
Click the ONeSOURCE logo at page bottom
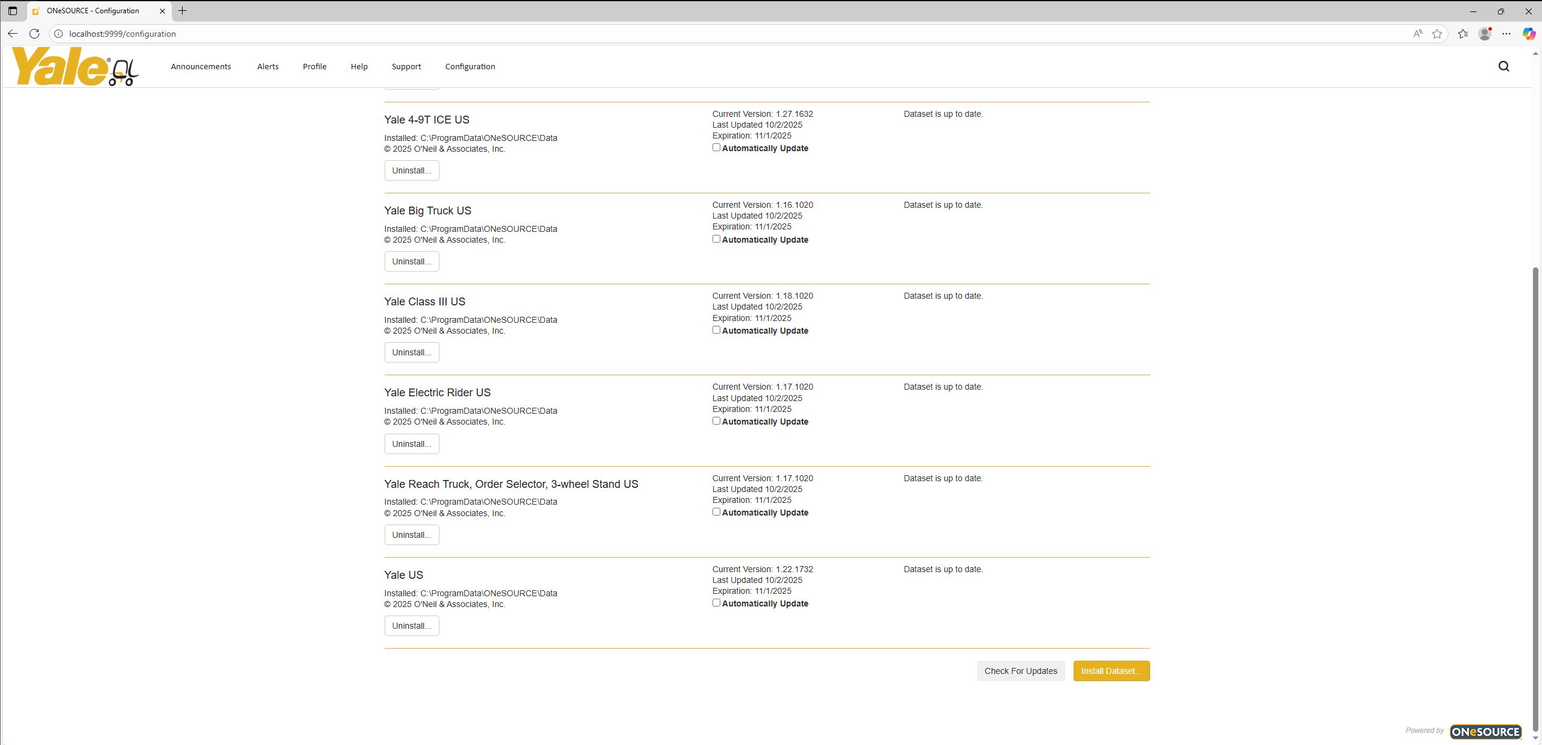1485,731
